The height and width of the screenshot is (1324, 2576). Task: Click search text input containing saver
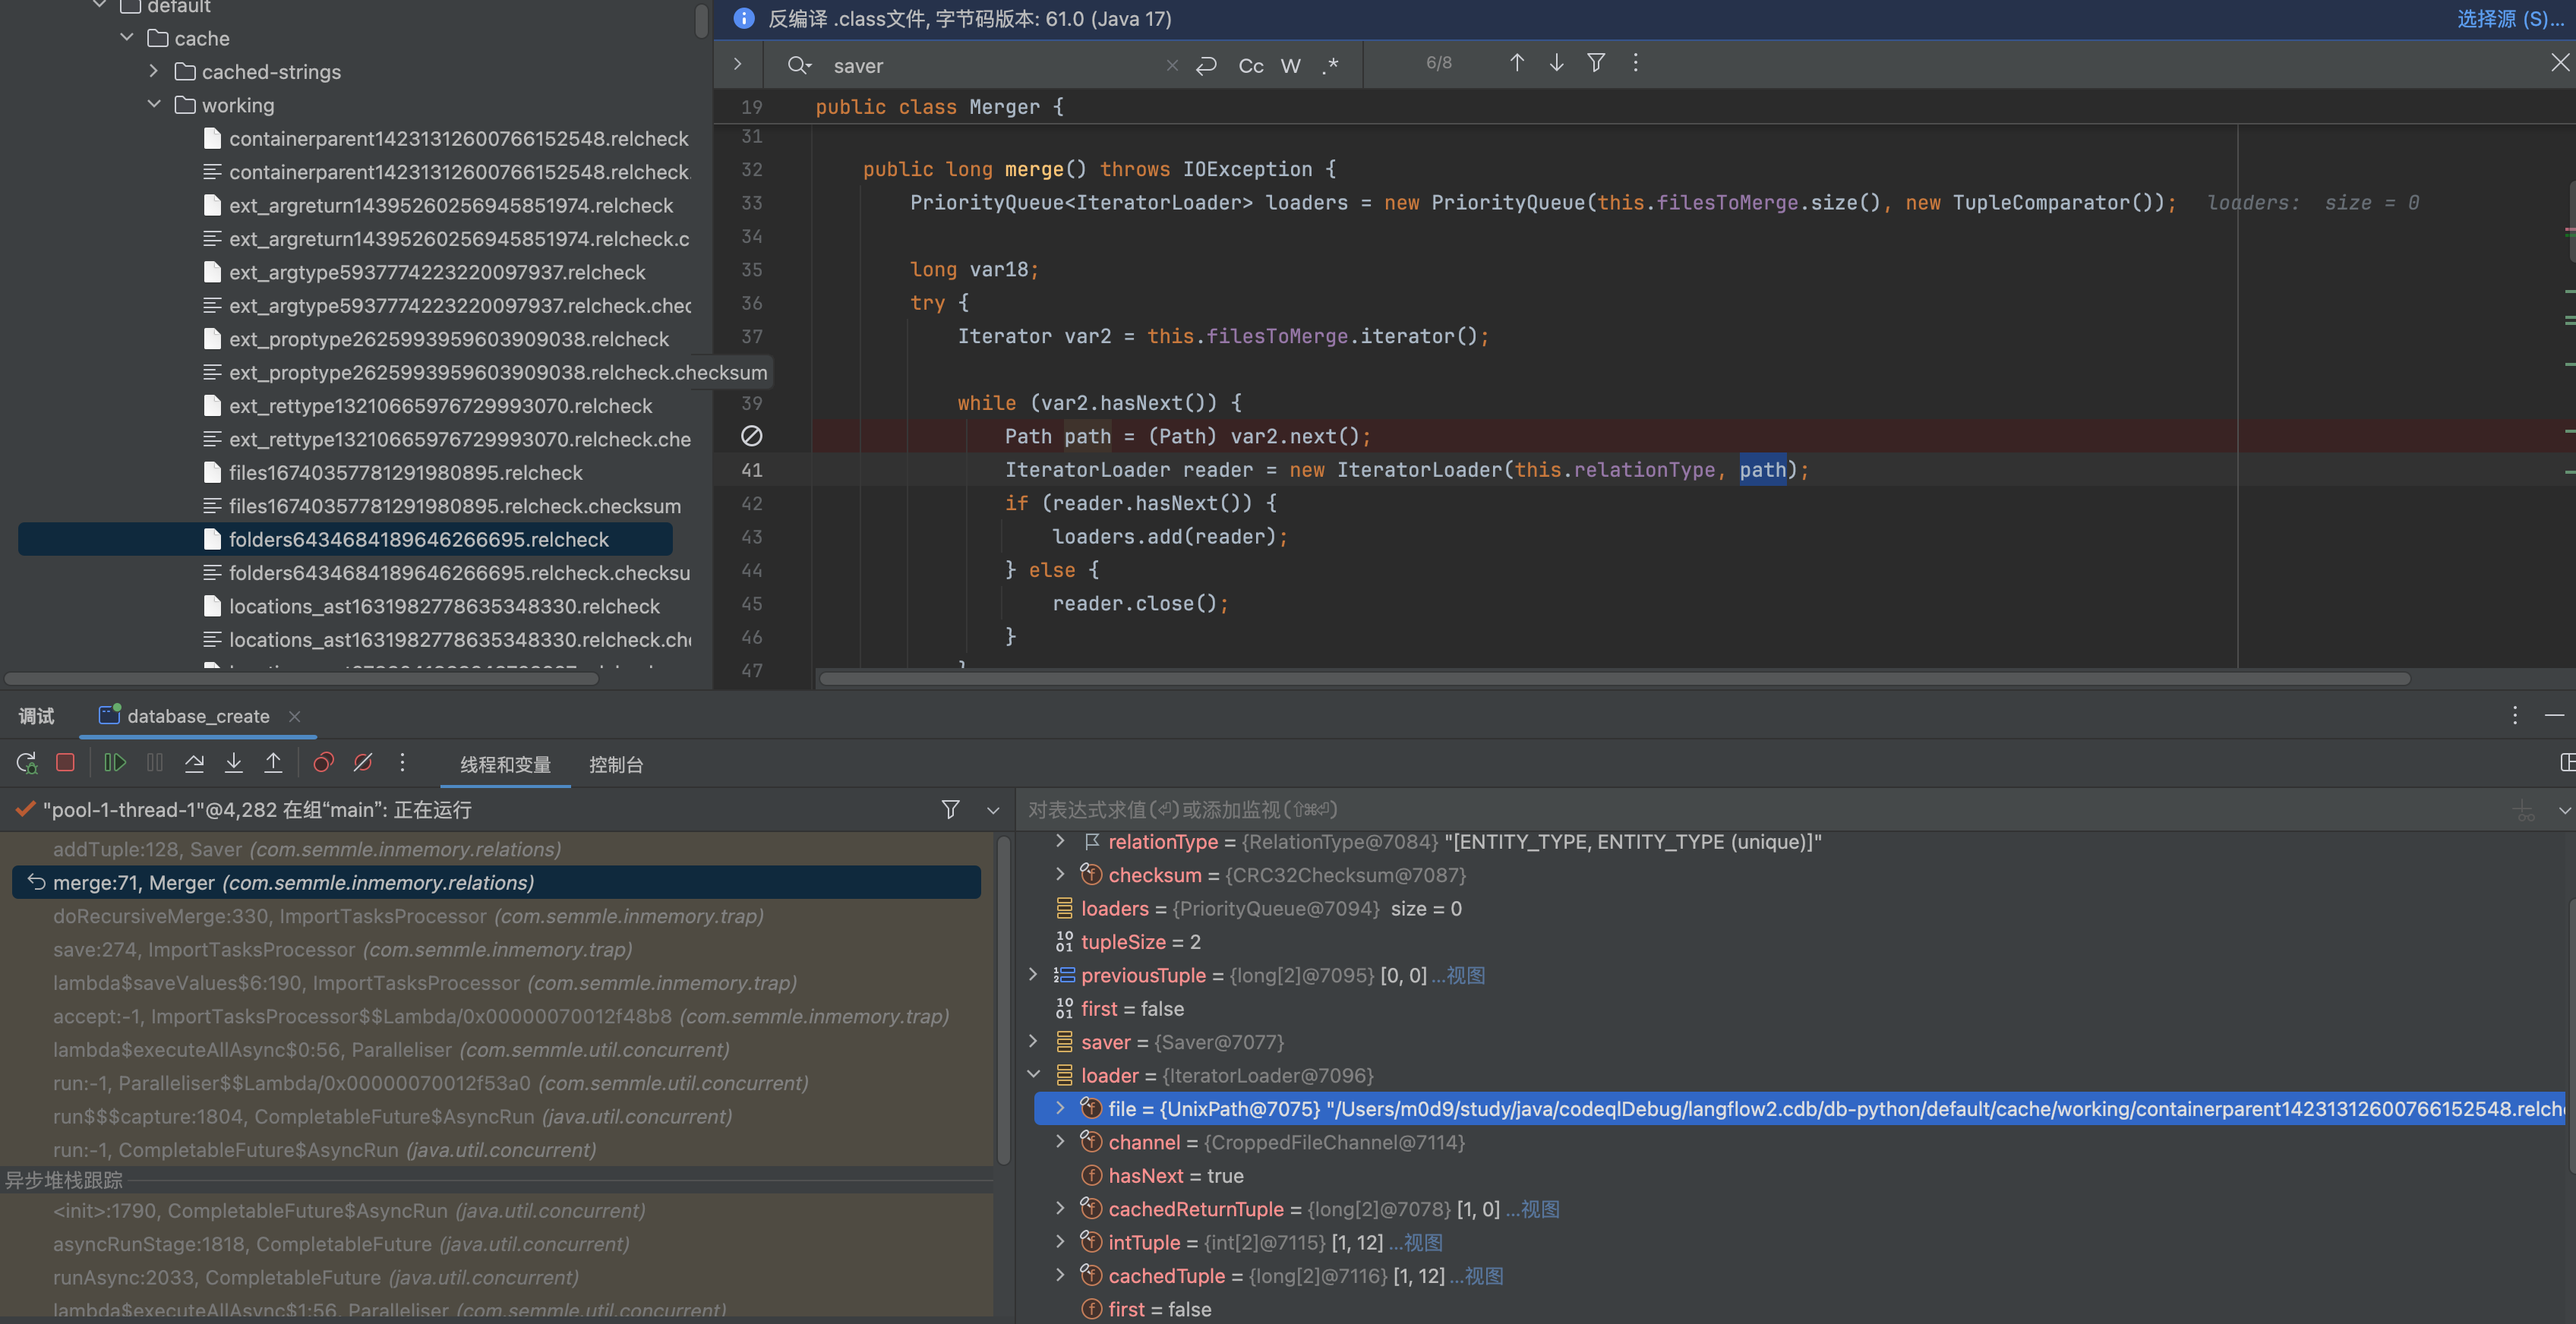(x=990, y=66)
